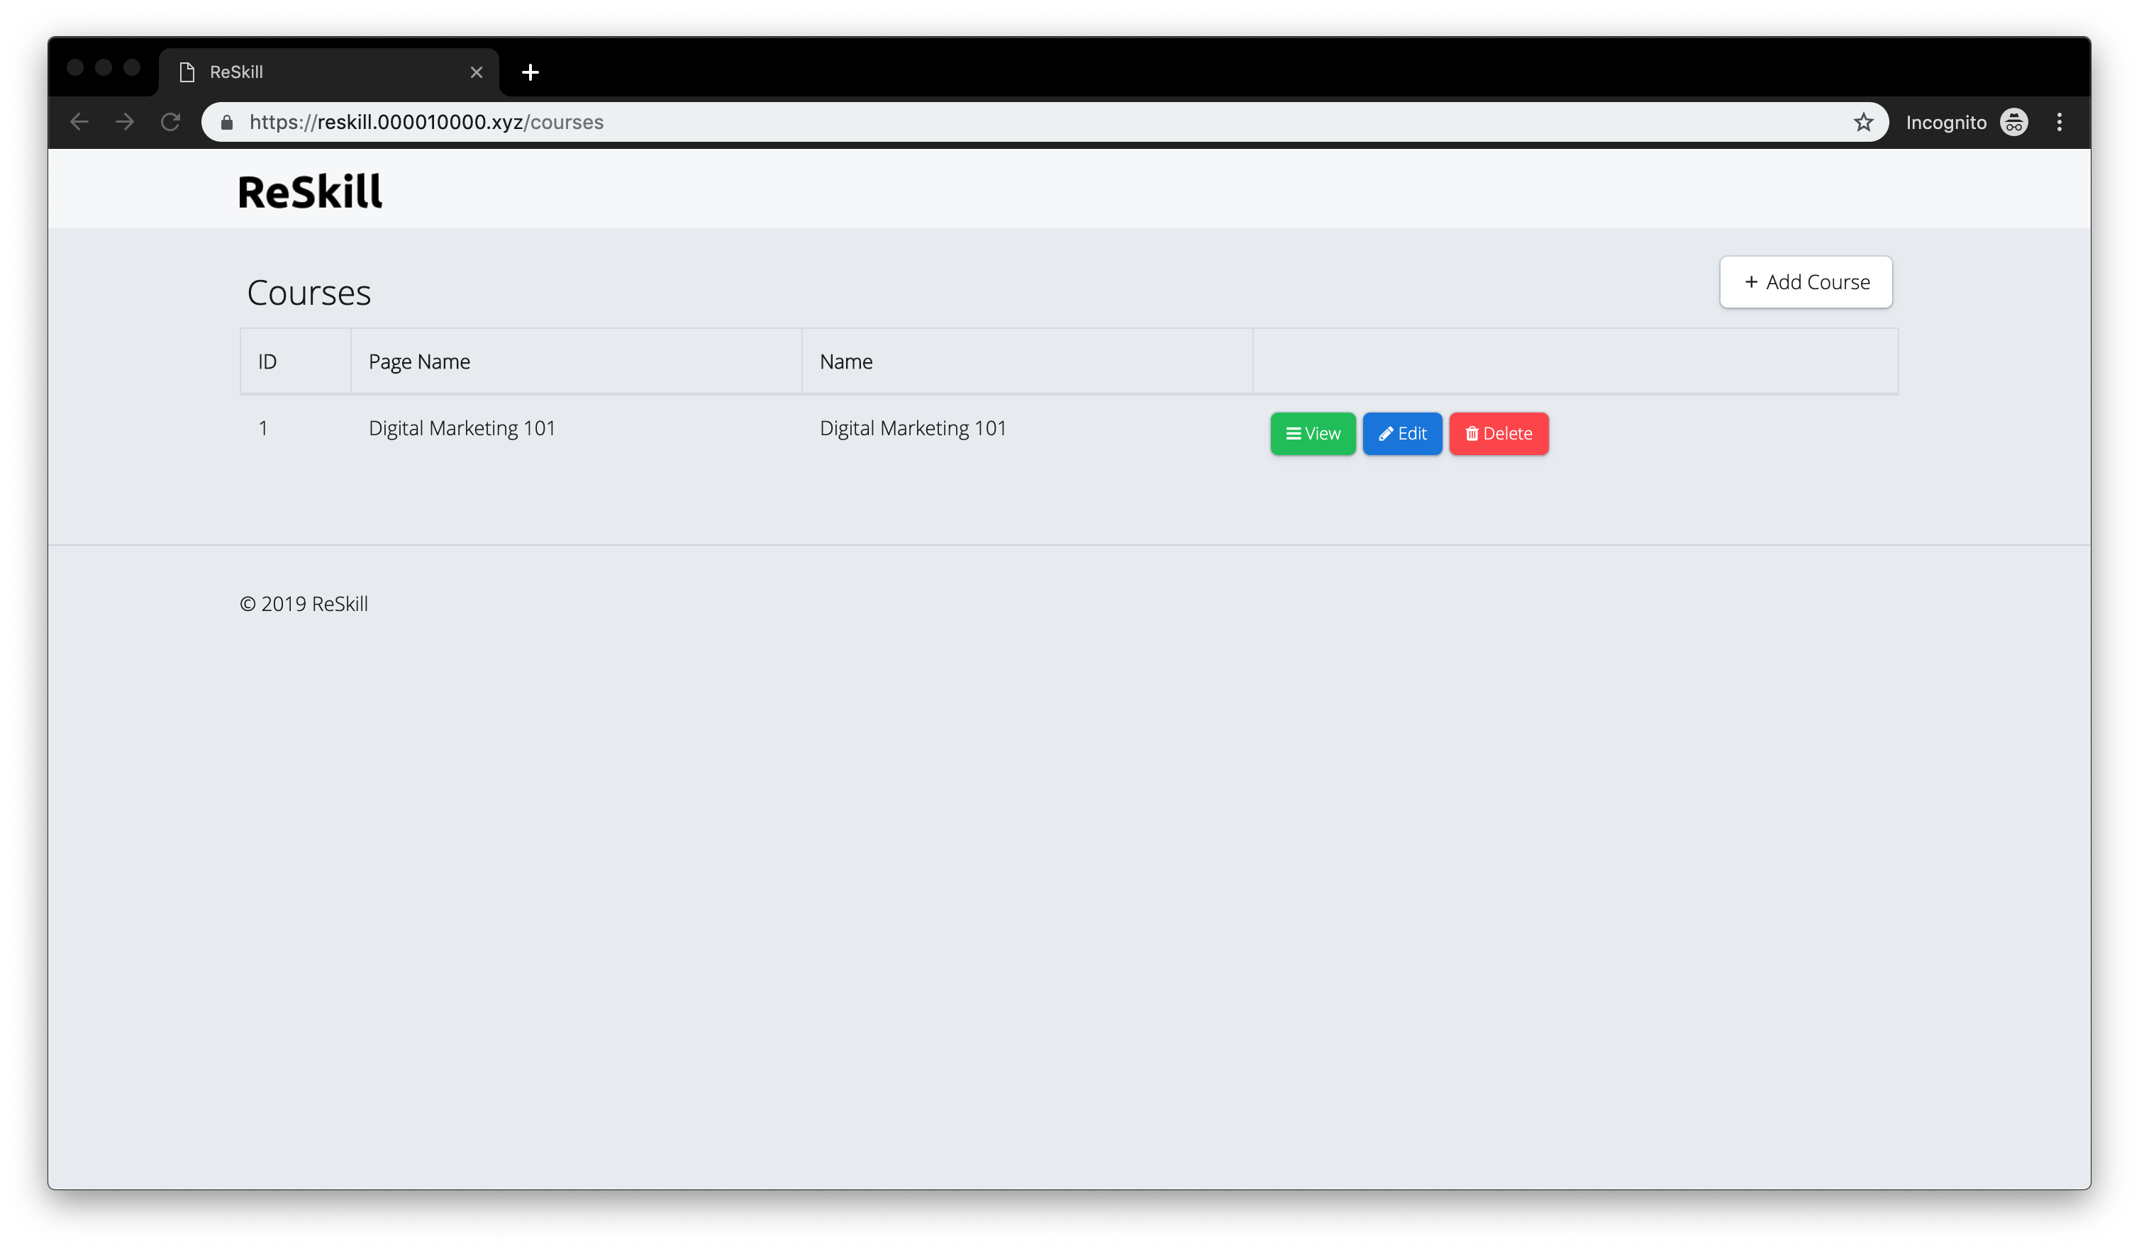This screenshot has height=1249, width=2139.
Task: Click the Page Name column header
Action: [419, 362]
